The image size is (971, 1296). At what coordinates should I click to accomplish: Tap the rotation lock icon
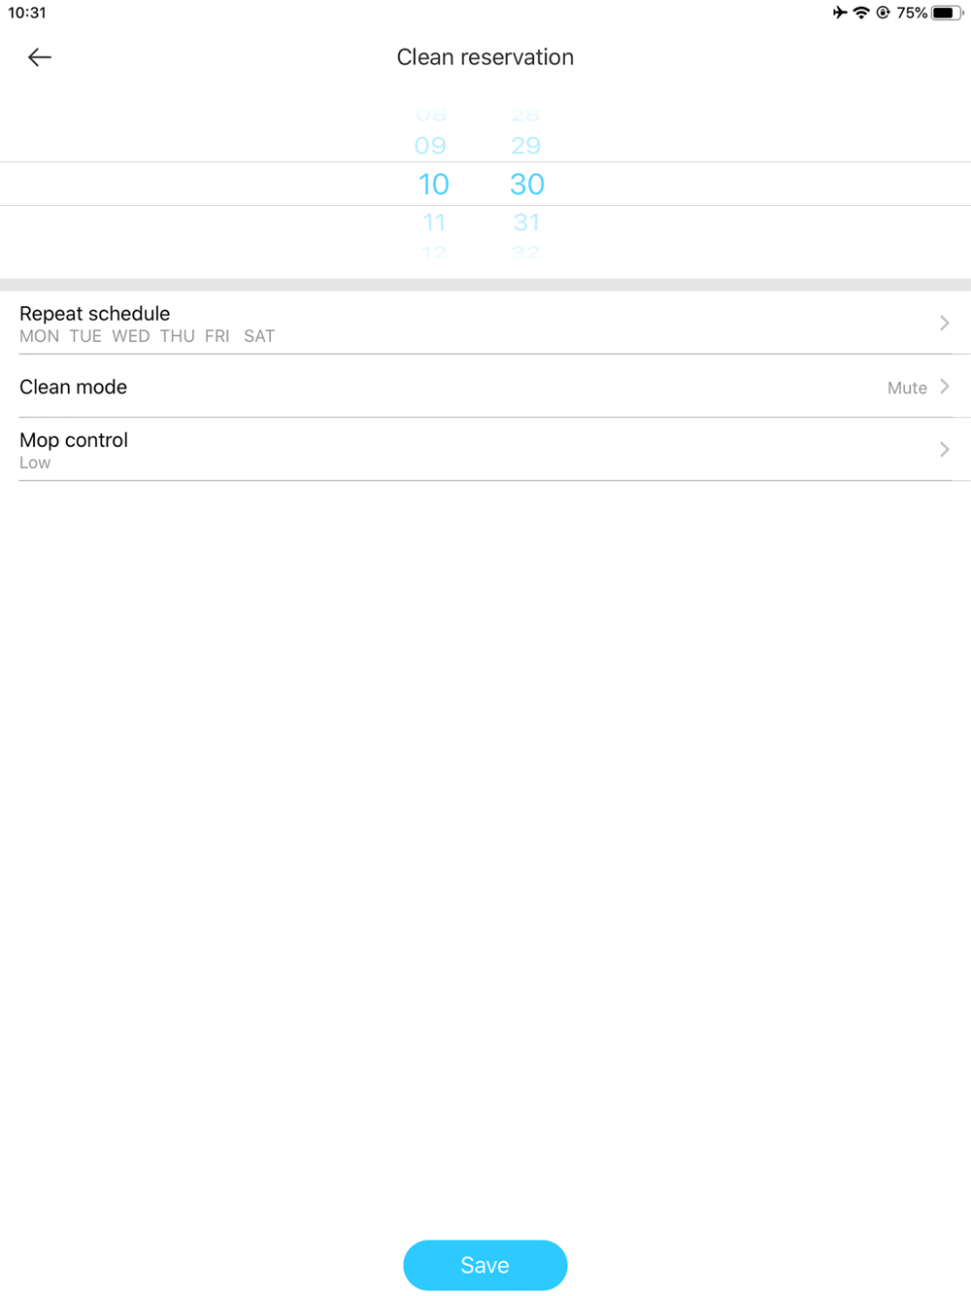click(x=883, y=13)
